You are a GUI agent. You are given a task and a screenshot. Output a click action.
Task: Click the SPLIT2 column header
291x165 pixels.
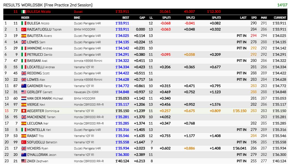pyautogui.click(x=190, y=18)
